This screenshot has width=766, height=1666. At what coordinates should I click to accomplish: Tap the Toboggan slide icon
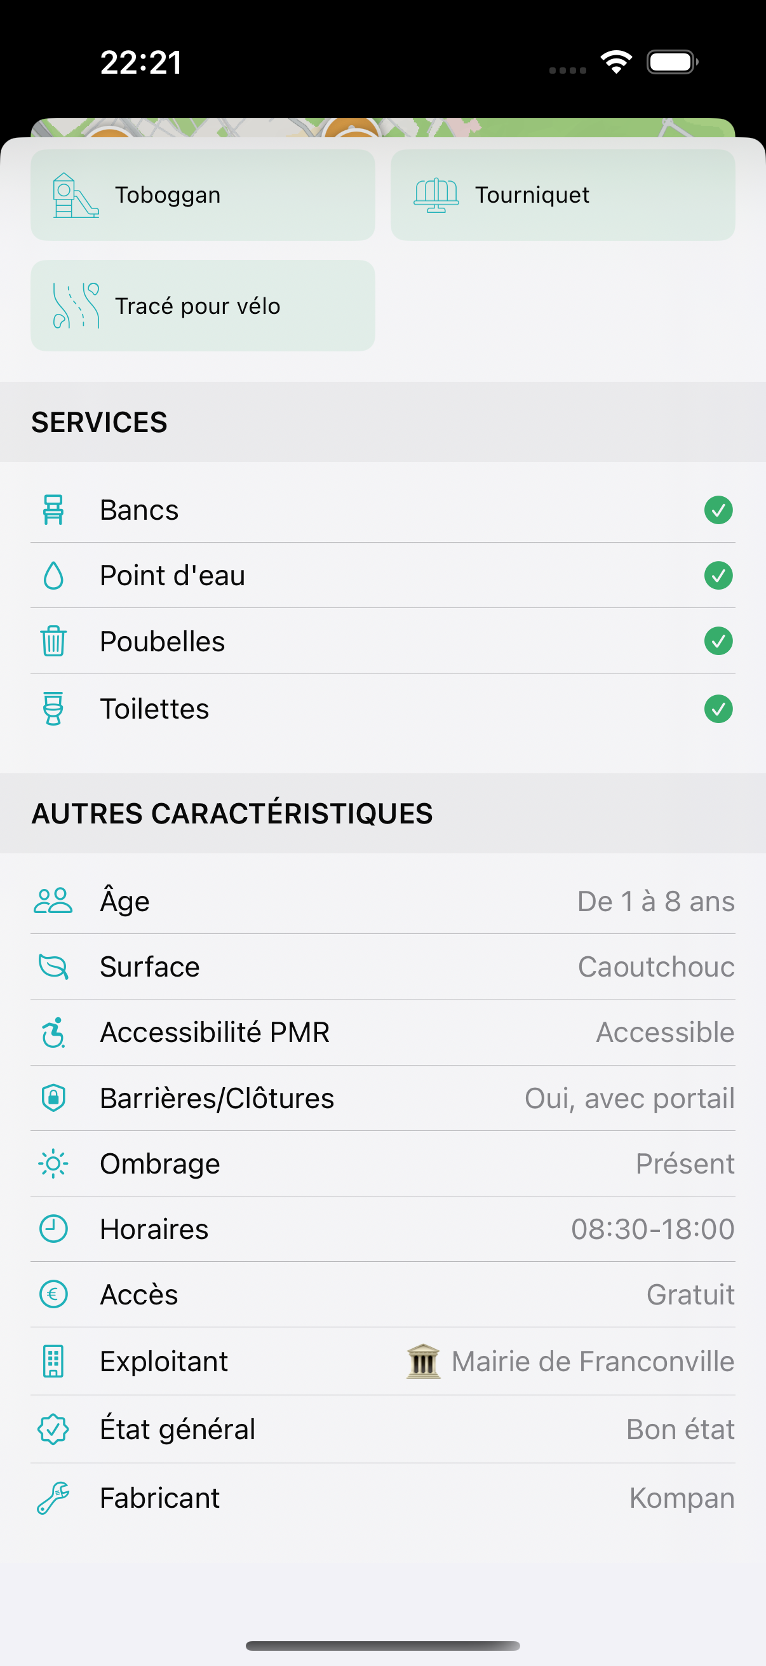(75, 195)
